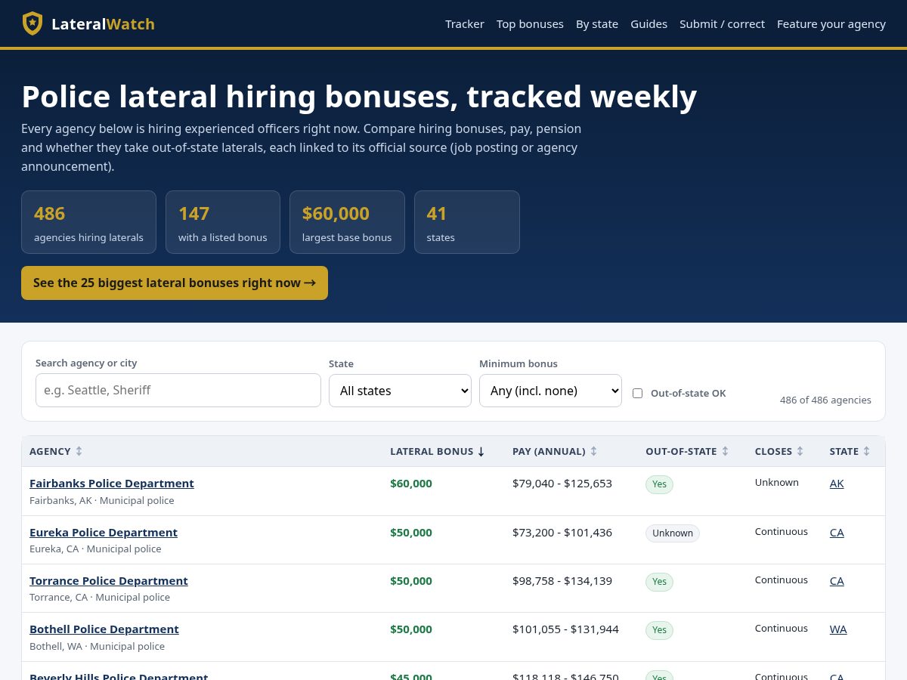Open Submit / correct page
907x680 pixels.
point(722,24)
